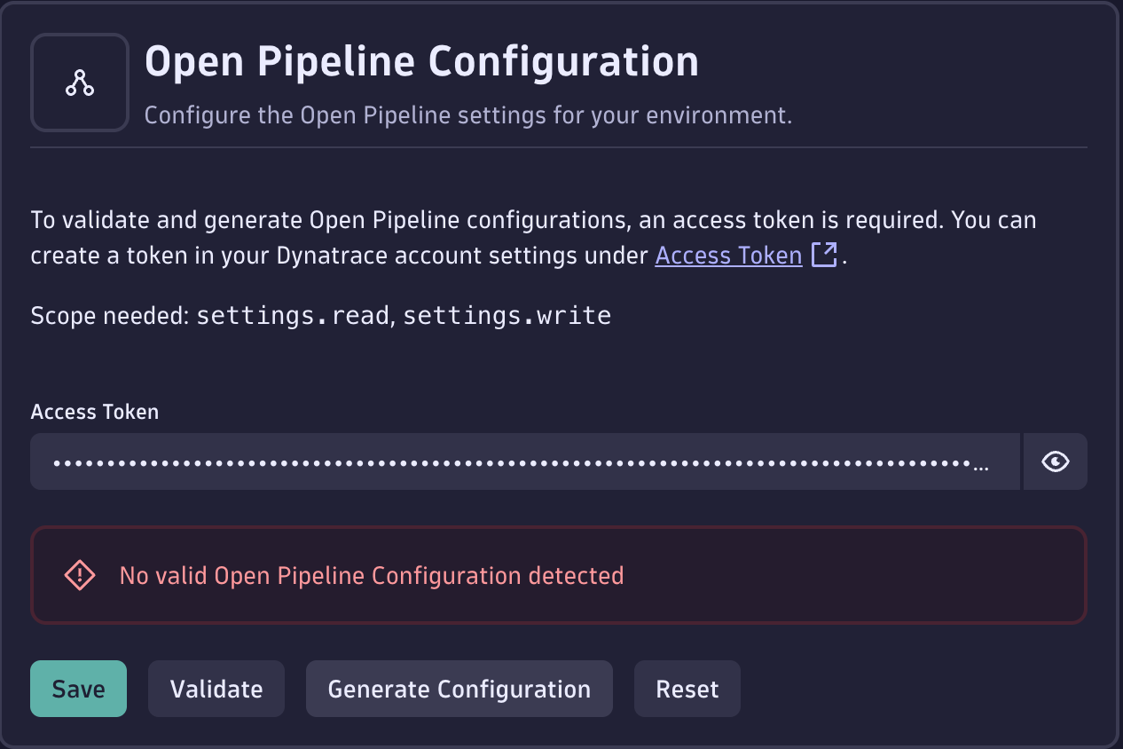
Task: Open Dynatrace settings via the external link arrow
Action: coord(825,255)
